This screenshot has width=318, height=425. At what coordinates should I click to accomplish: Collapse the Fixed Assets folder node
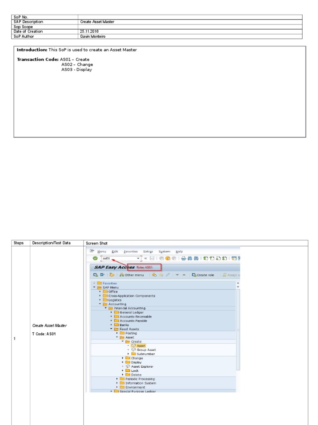coord(111,329)
